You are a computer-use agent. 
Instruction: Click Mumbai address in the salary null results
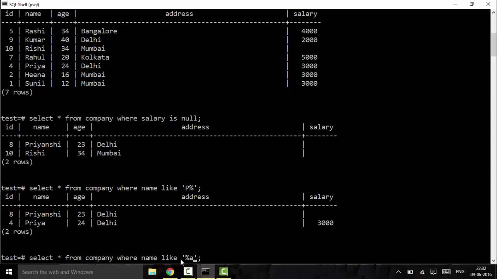pos(109,153)
